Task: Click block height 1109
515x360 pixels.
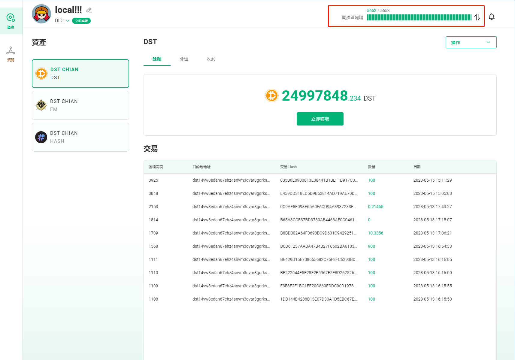Action: point(153,286)
